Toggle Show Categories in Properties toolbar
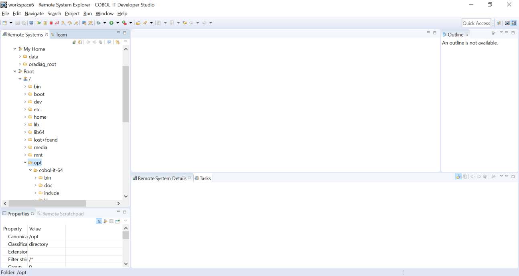519x276 pixels. pyautogui.click(x=99, y=221)
